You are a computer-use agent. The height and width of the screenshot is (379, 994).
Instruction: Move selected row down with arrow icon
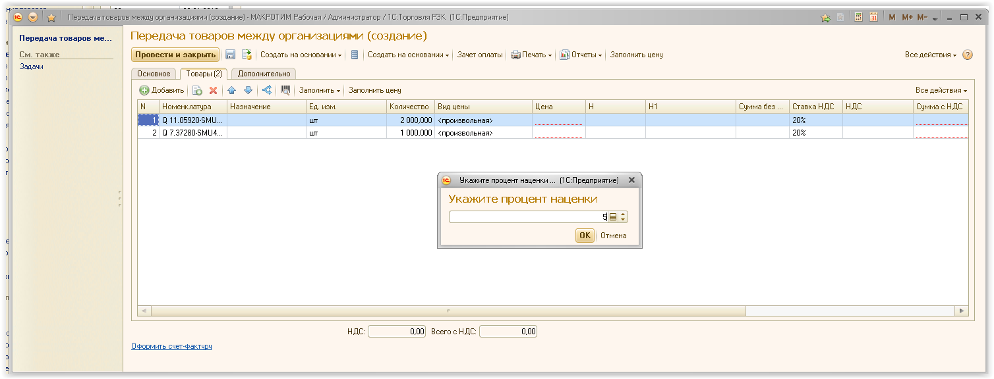(x=248, y=91)
